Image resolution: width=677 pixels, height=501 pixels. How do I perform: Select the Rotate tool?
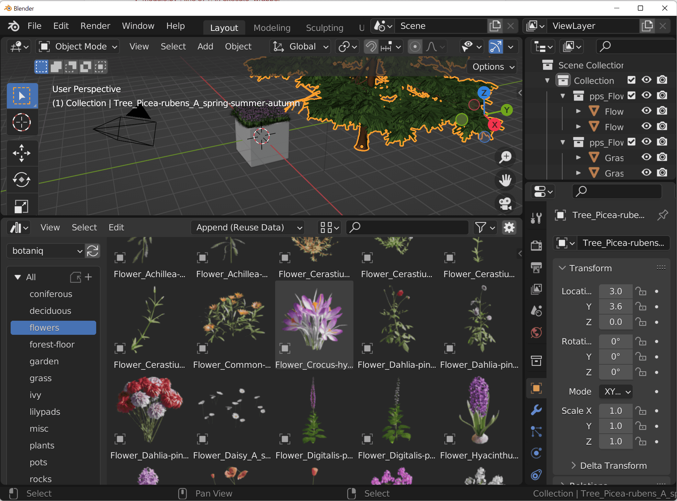tap(22, 180)
